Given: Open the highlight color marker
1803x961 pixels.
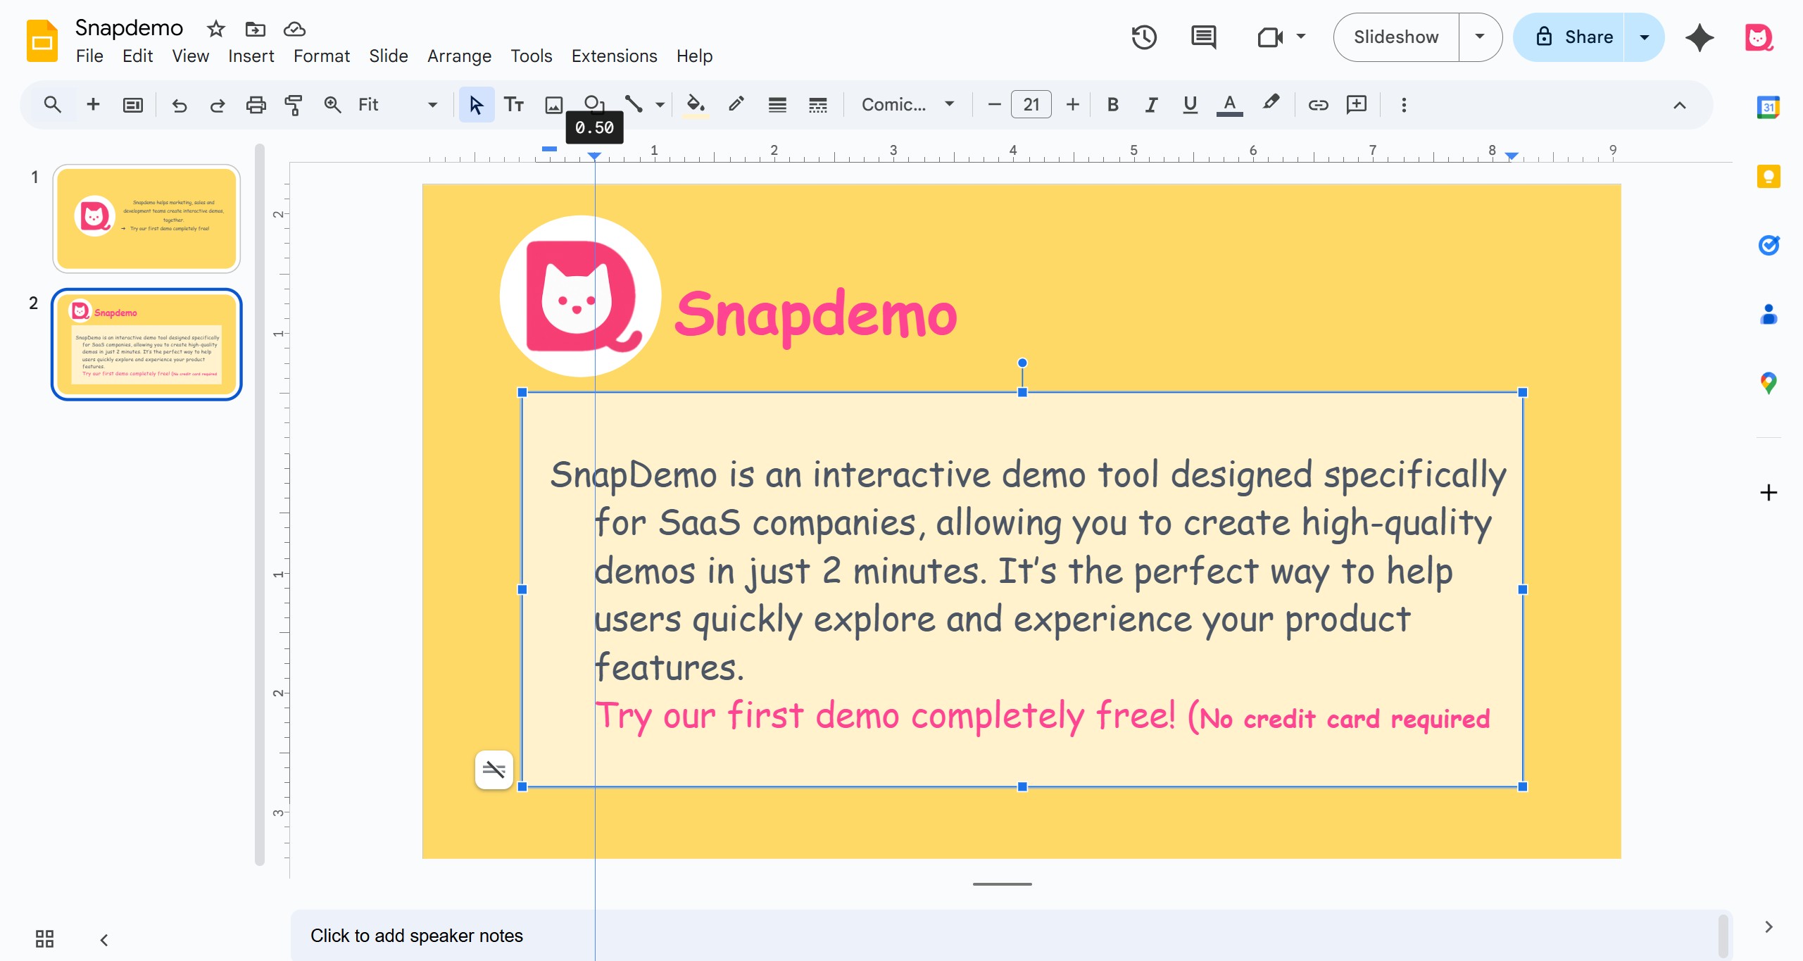Looking at the screenshot, I should 1271,103.
